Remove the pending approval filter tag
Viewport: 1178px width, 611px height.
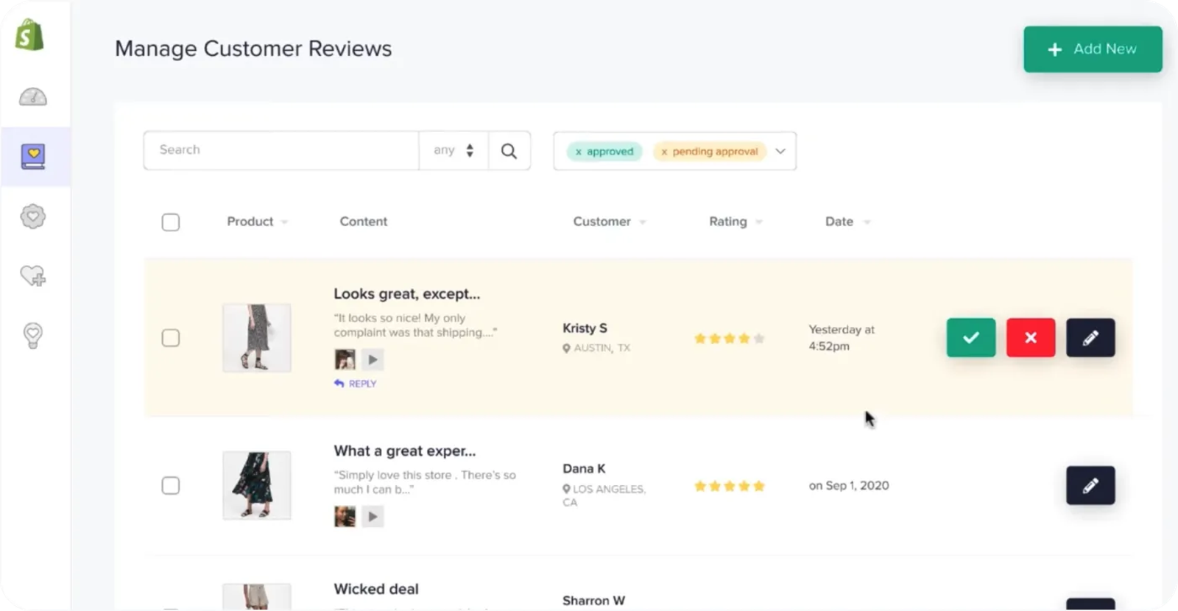(x=664, y=152)
